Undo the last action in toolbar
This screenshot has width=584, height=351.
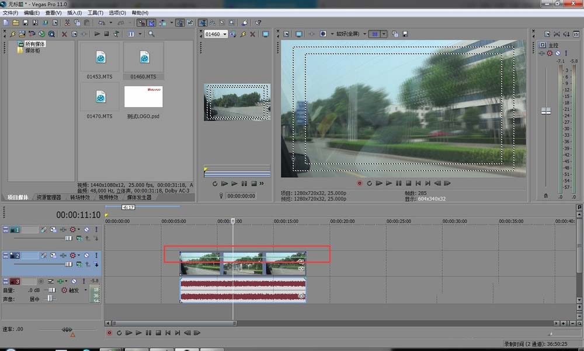coord(102,23)
